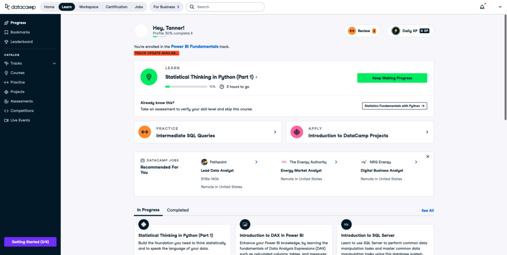Click the Track Update Available badge
507x255 pixels.
click(156, 53)
